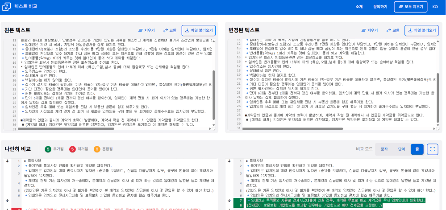Swap texts using original panel's 교환
Viewport: 446px width, 210px height.
pos(170,30)
